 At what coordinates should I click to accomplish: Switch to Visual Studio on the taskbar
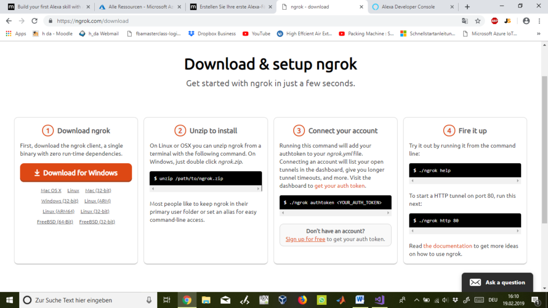point(379,300)
